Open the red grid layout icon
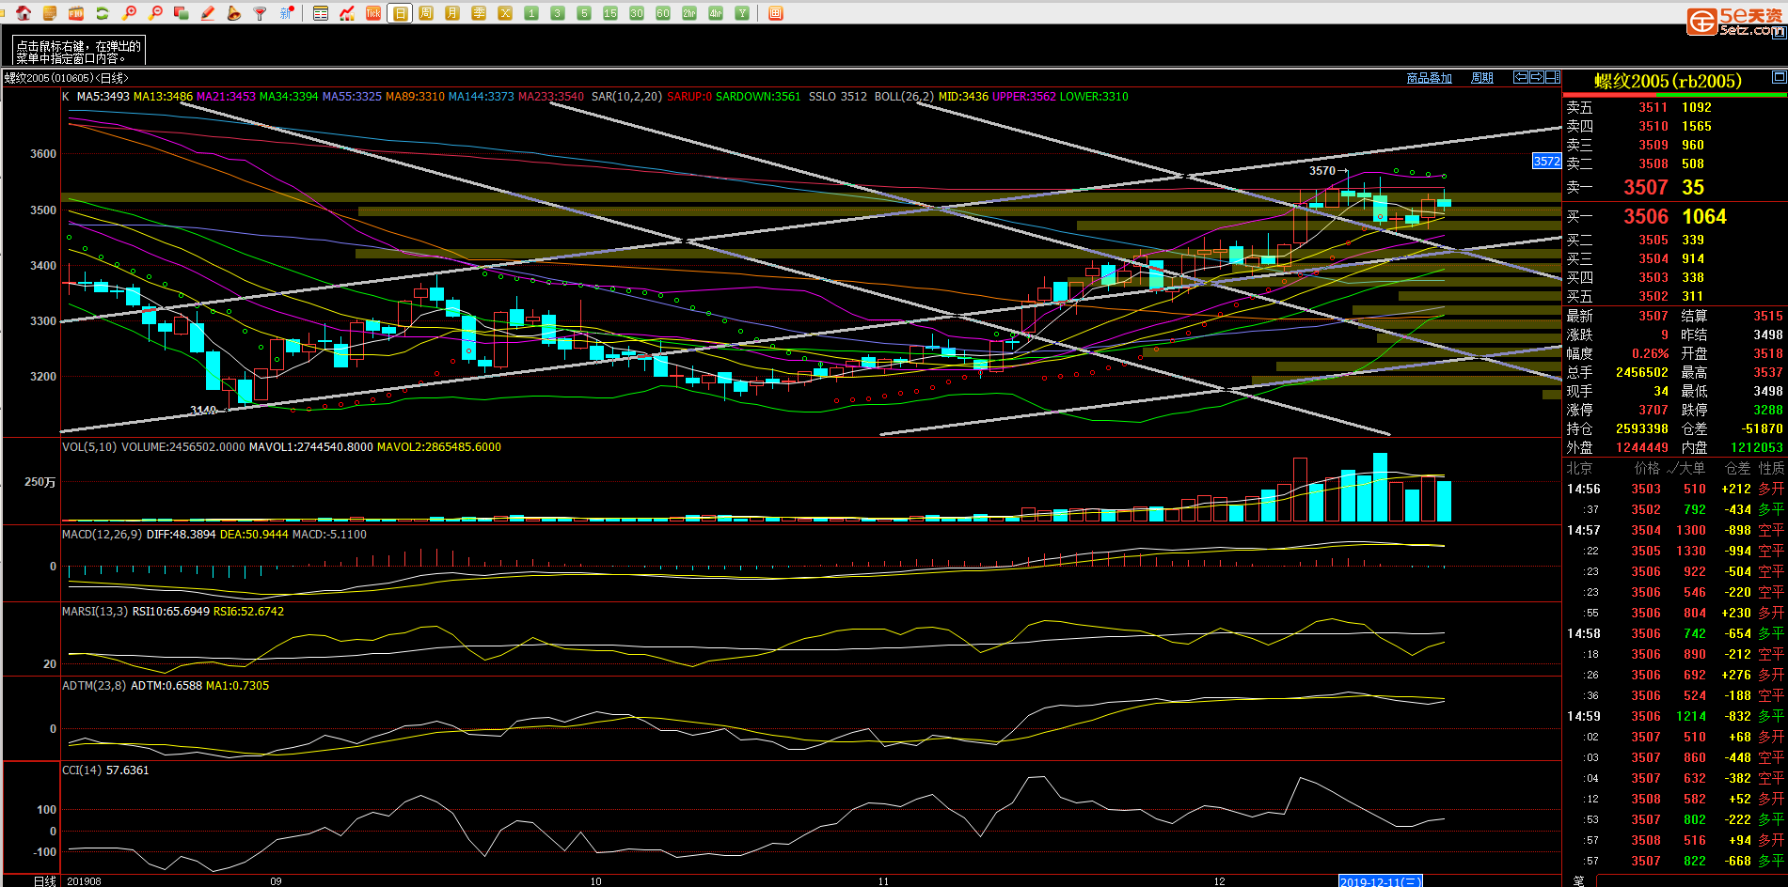The height and width of the screenshot is (887, 1788). click(x=776, y=13)
